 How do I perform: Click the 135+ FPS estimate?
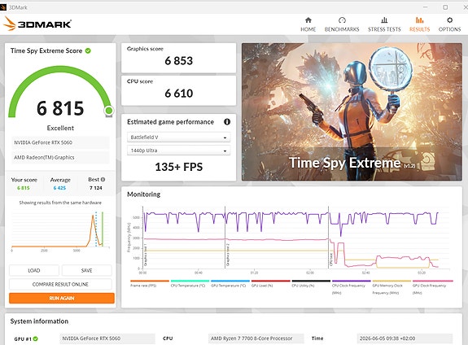(x=179, y=167)
